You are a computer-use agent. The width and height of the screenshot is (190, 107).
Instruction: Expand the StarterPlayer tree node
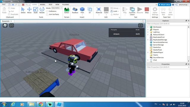pos(148,52)
